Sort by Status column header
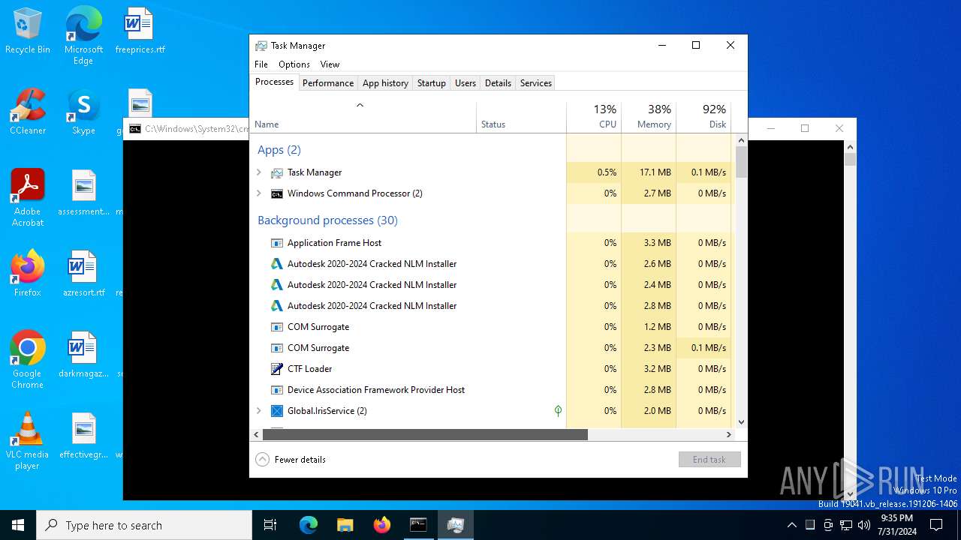The height and width of the screenshot is (540, 961). coord(521,116)
